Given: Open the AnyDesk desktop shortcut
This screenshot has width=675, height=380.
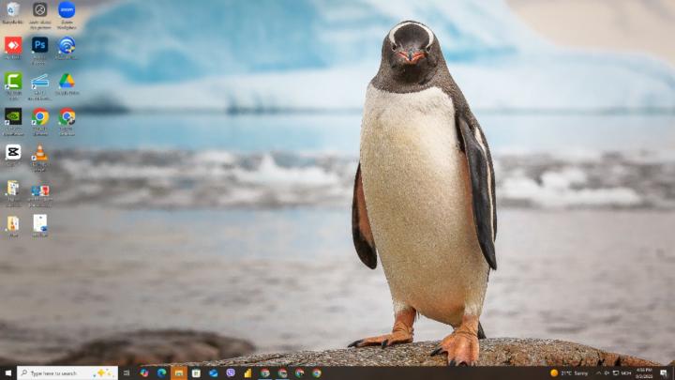Looking at the screenshot, I should pos(13,45).
